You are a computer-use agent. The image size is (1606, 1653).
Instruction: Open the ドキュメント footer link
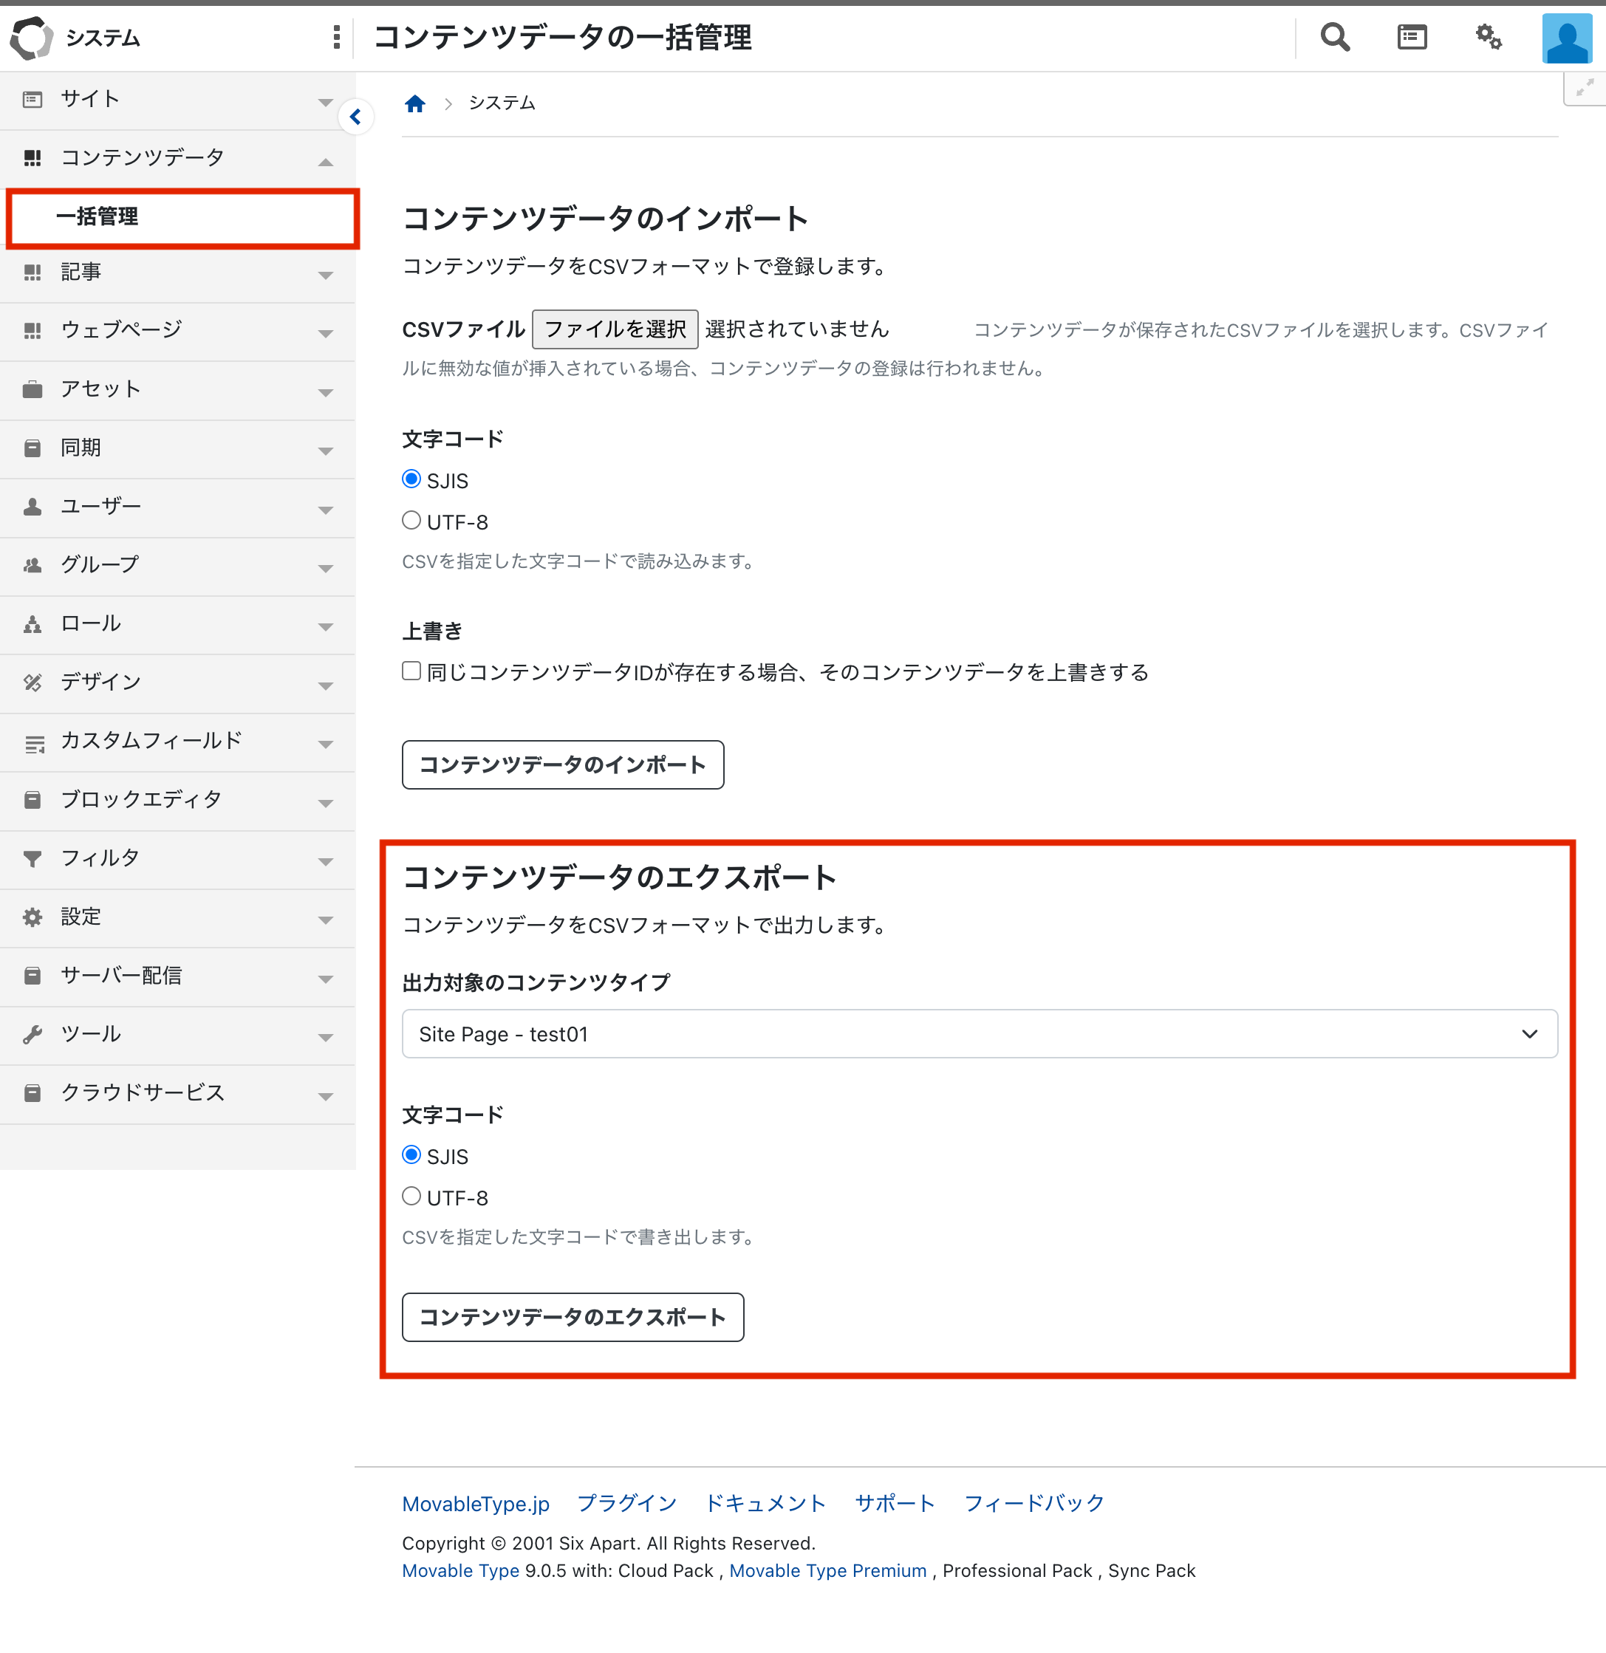click(x=765, y=1504)
